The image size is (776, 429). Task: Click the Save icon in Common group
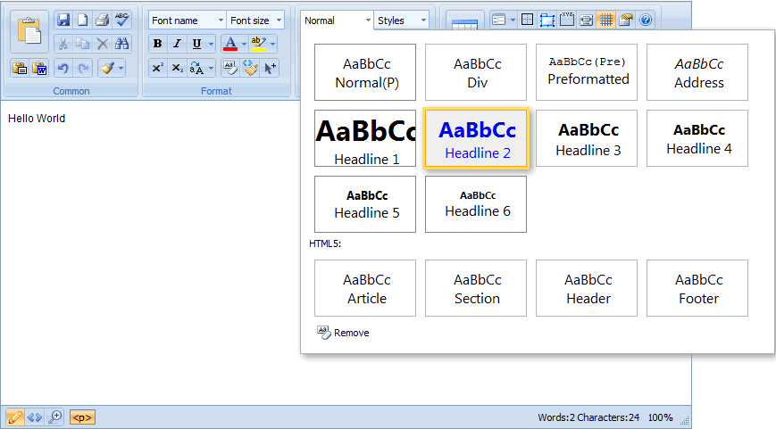coord(63,20)
